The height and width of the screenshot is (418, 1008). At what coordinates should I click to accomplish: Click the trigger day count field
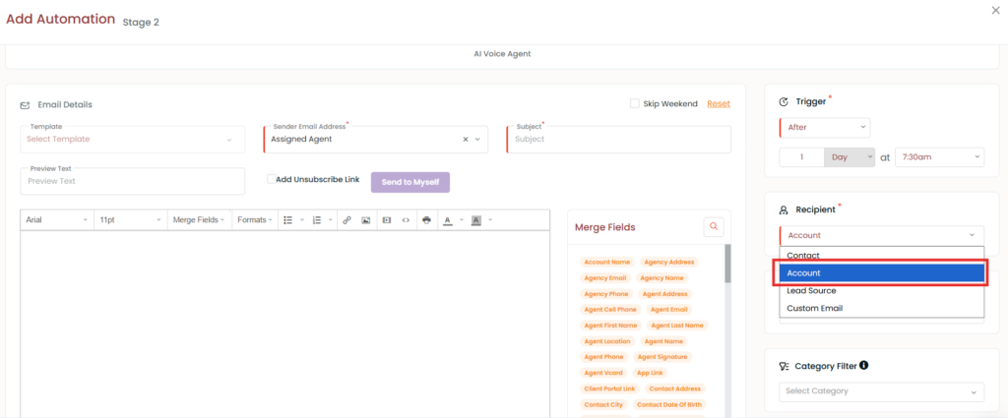801,156
